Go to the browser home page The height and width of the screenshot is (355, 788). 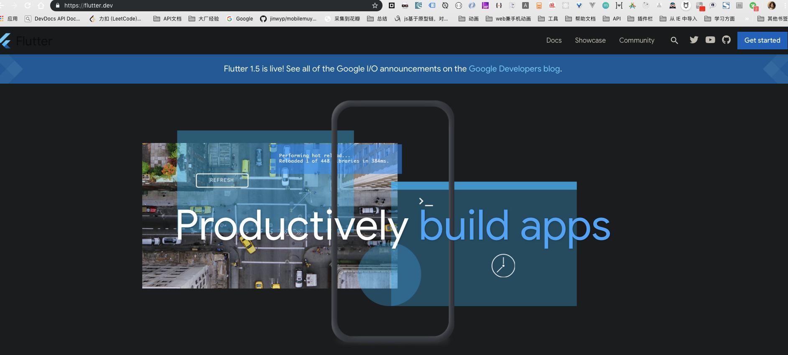(41, 5)
